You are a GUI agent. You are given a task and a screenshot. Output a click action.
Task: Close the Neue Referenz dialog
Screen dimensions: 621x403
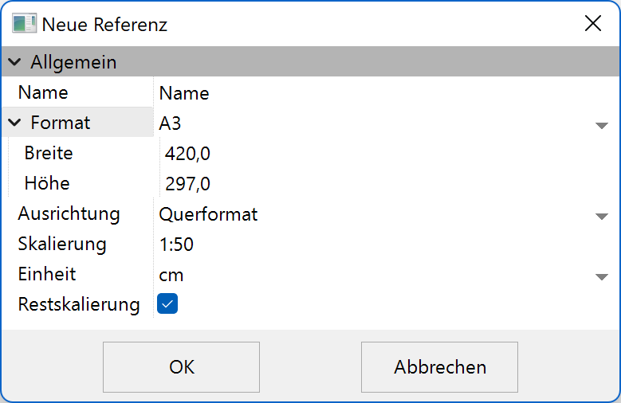593,23
